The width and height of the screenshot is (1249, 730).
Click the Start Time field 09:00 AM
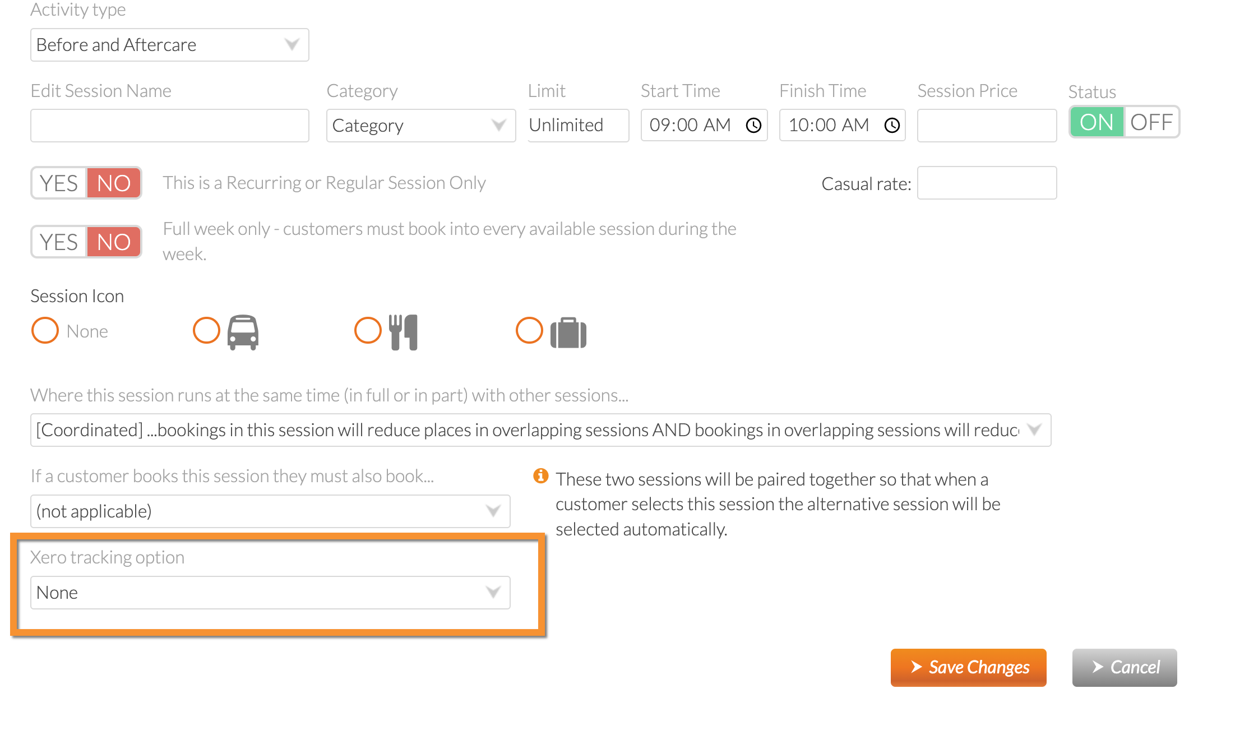(x=704, y=125)
